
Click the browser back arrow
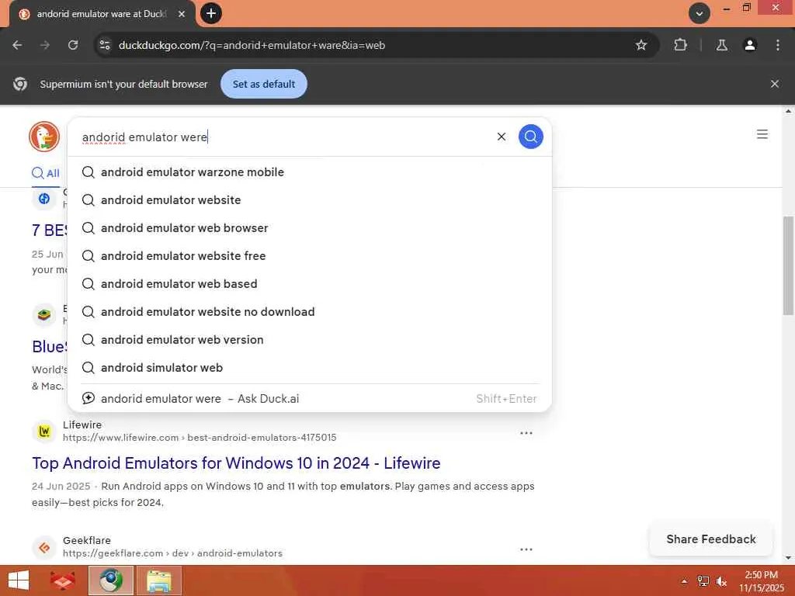click(17, 45)
